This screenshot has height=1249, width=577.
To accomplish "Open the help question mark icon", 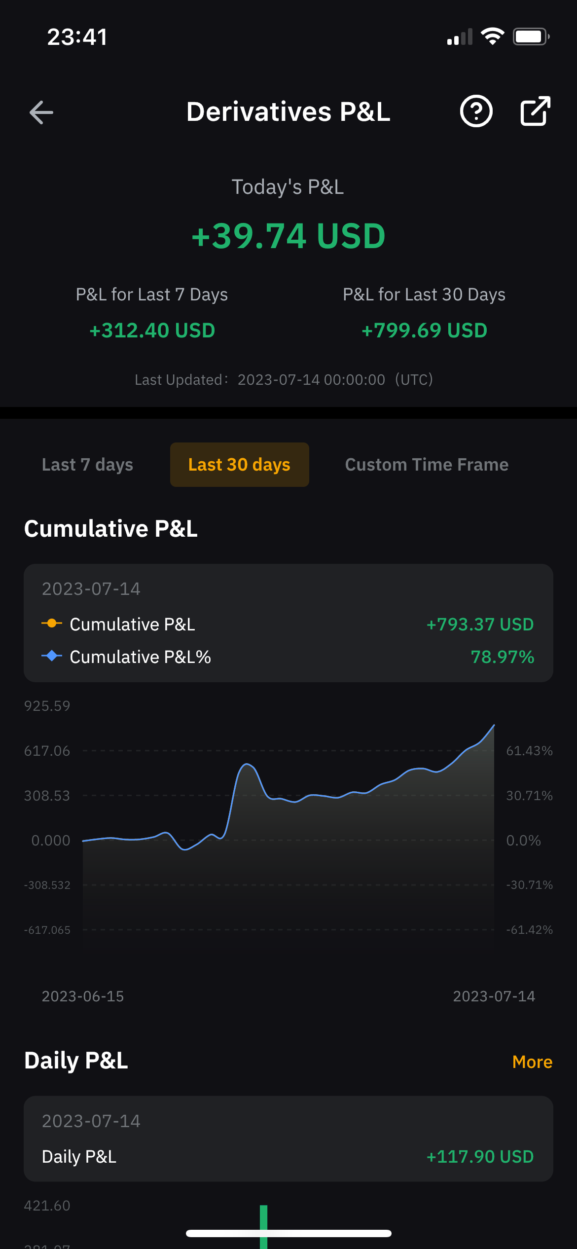I will (476, 111).
